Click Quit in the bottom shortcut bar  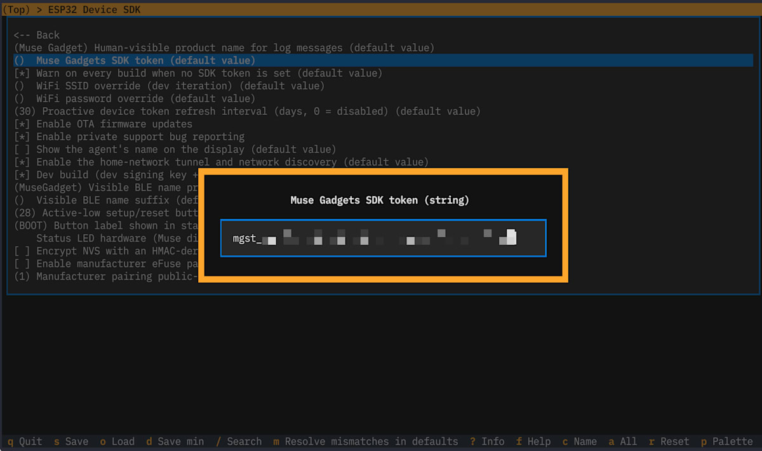point(25,441)
